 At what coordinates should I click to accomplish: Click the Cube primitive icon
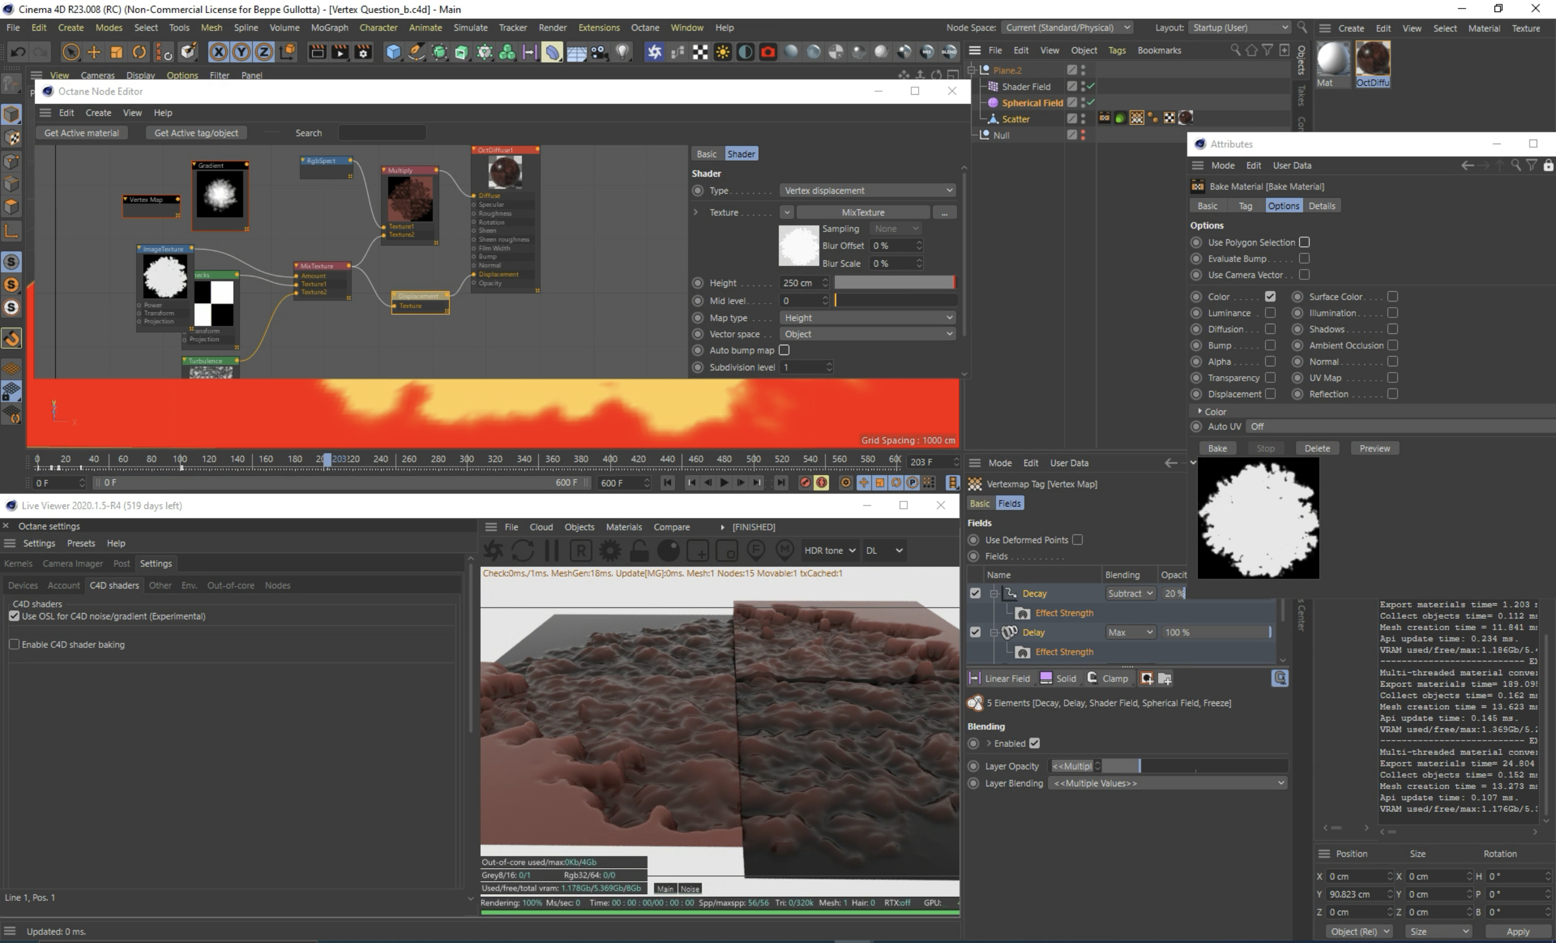(393, 52)
